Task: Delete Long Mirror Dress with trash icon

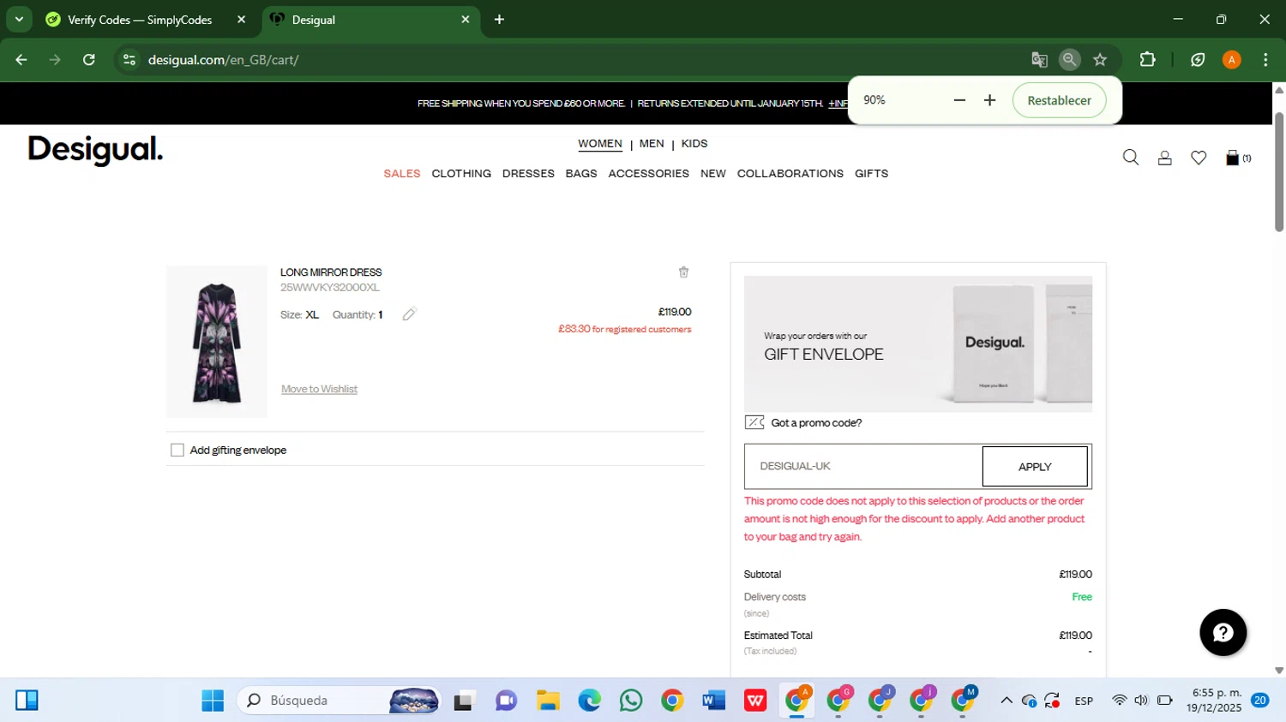Action: pyautogui.click(x=683, y=272)
